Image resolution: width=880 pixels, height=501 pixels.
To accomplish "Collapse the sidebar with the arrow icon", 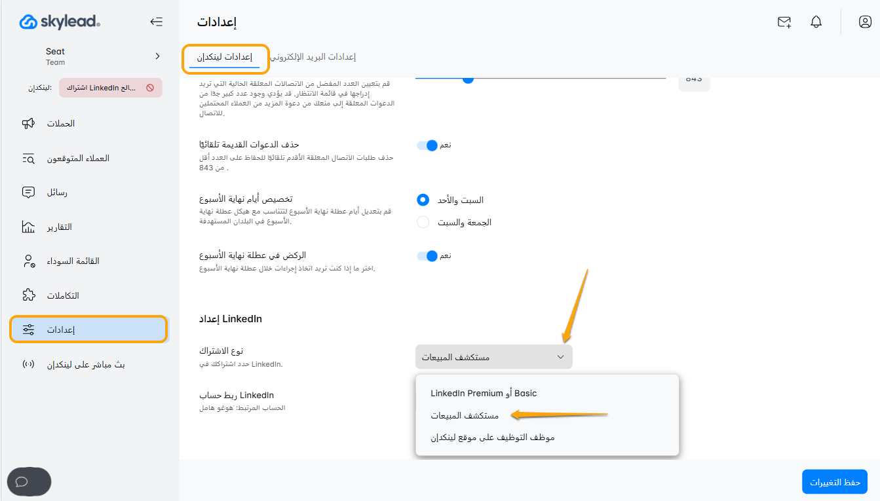I will click(156, 22).
